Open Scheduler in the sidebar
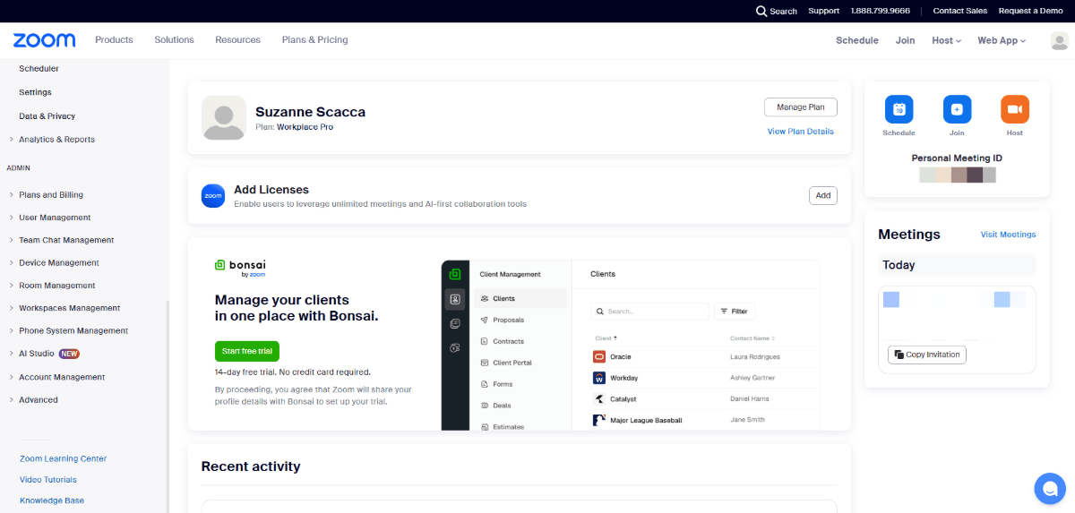This screenshot has height=513, width=1075. (39, 69)
